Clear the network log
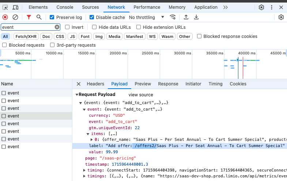The image size is (287, 181). click(15, 18)
